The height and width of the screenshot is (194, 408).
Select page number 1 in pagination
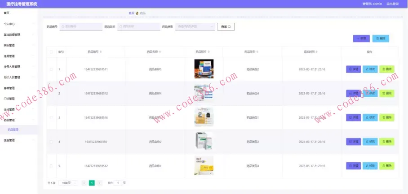(92, 183)
